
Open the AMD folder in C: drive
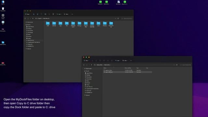click(48, 24)
